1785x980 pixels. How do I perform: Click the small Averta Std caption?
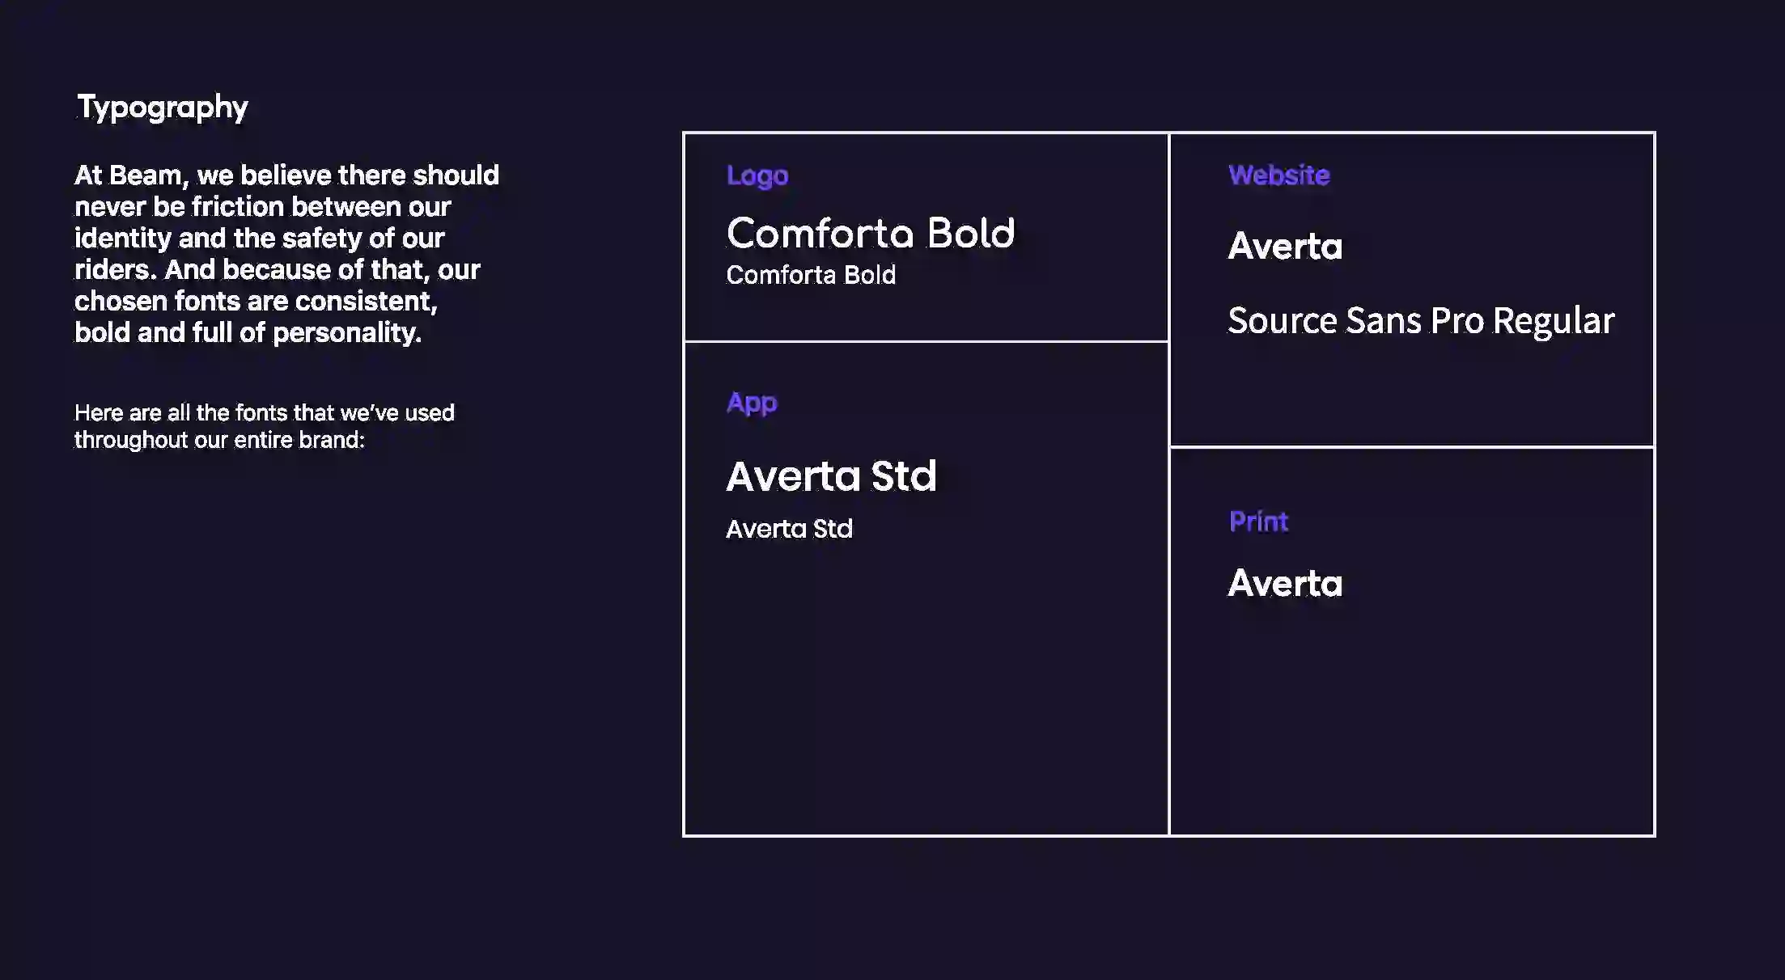[789, 529]
